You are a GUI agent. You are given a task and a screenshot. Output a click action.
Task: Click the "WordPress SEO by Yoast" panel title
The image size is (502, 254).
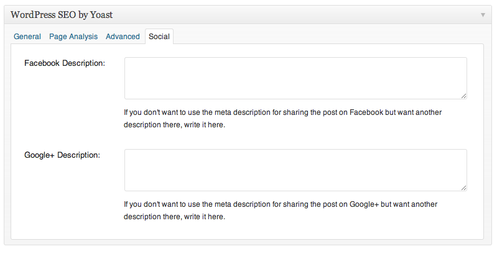coord(62,14)
